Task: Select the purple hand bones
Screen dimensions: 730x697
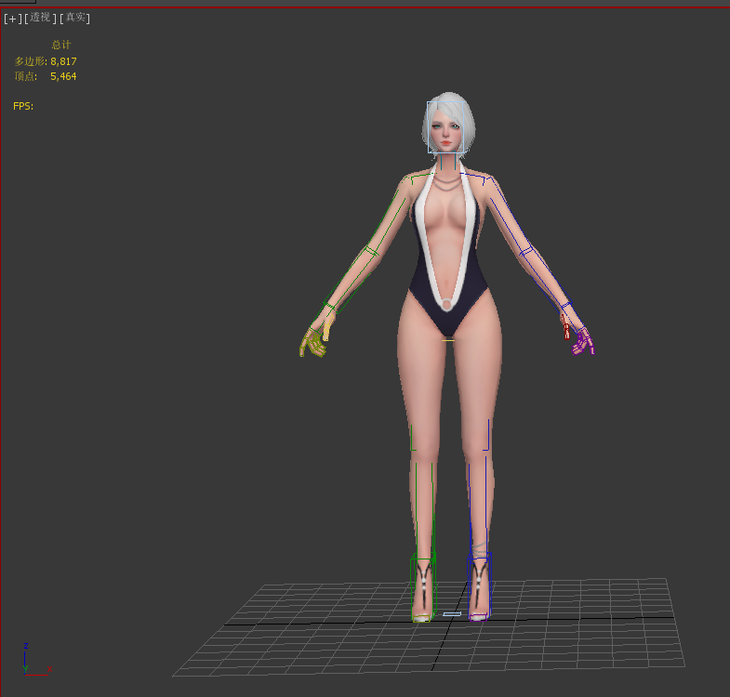Action: coord(583,342)
